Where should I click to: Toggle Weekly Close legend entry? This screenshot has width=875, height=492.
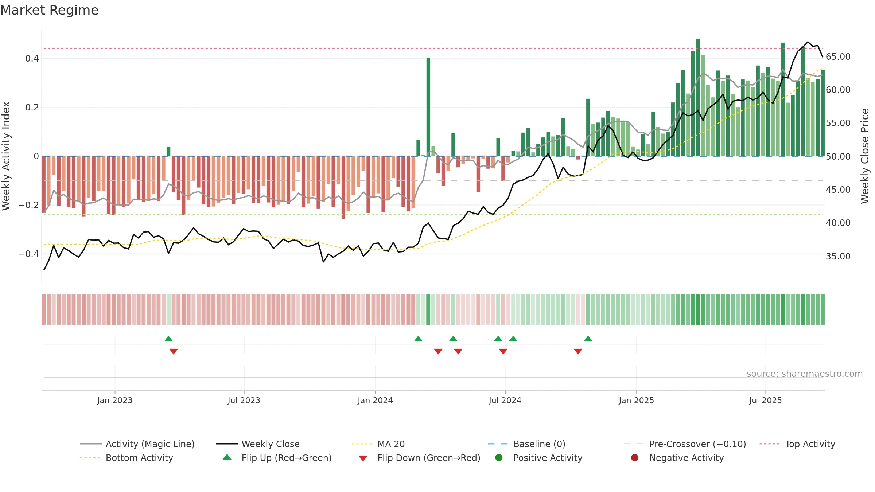(258, 444)
